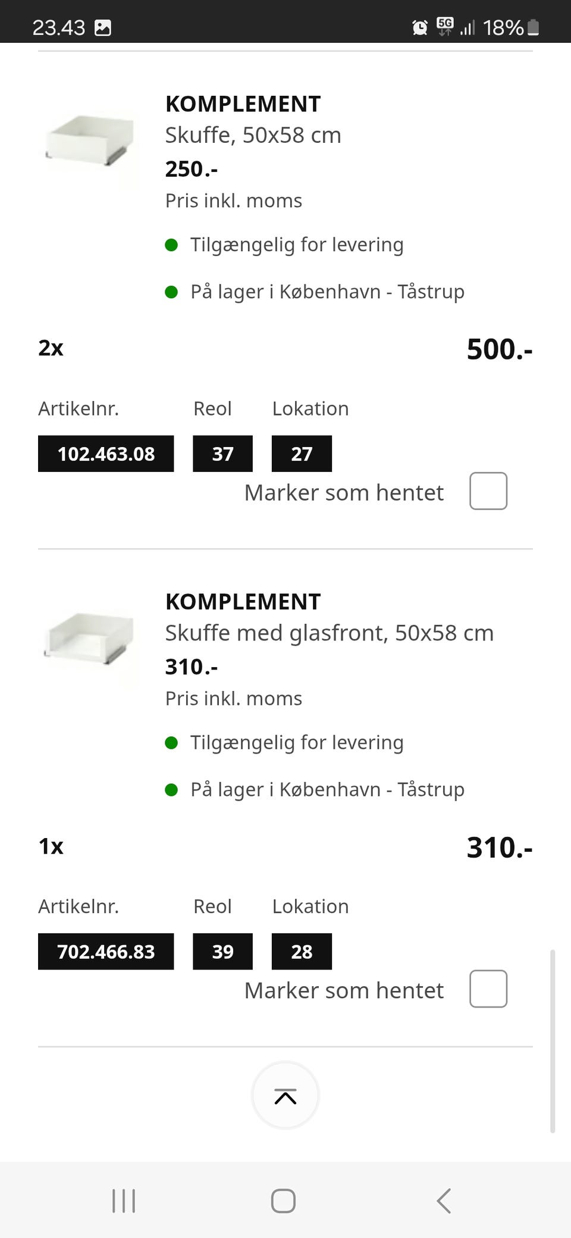Open the glasfront drawer product image
This screenshot has height=1238, width=571.
pos(89,639)
